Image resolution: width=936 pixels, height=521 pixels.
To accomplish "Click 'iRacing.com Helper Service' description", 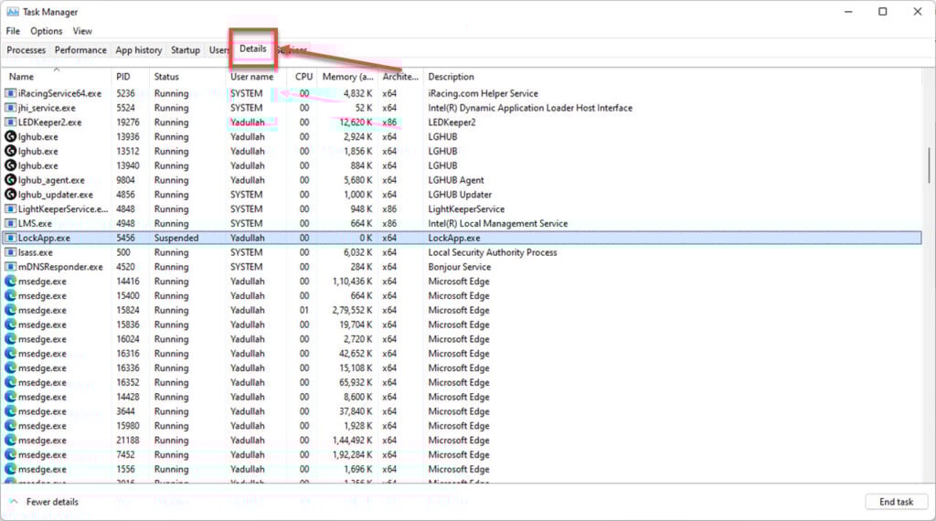I will [x=483, y=93].
